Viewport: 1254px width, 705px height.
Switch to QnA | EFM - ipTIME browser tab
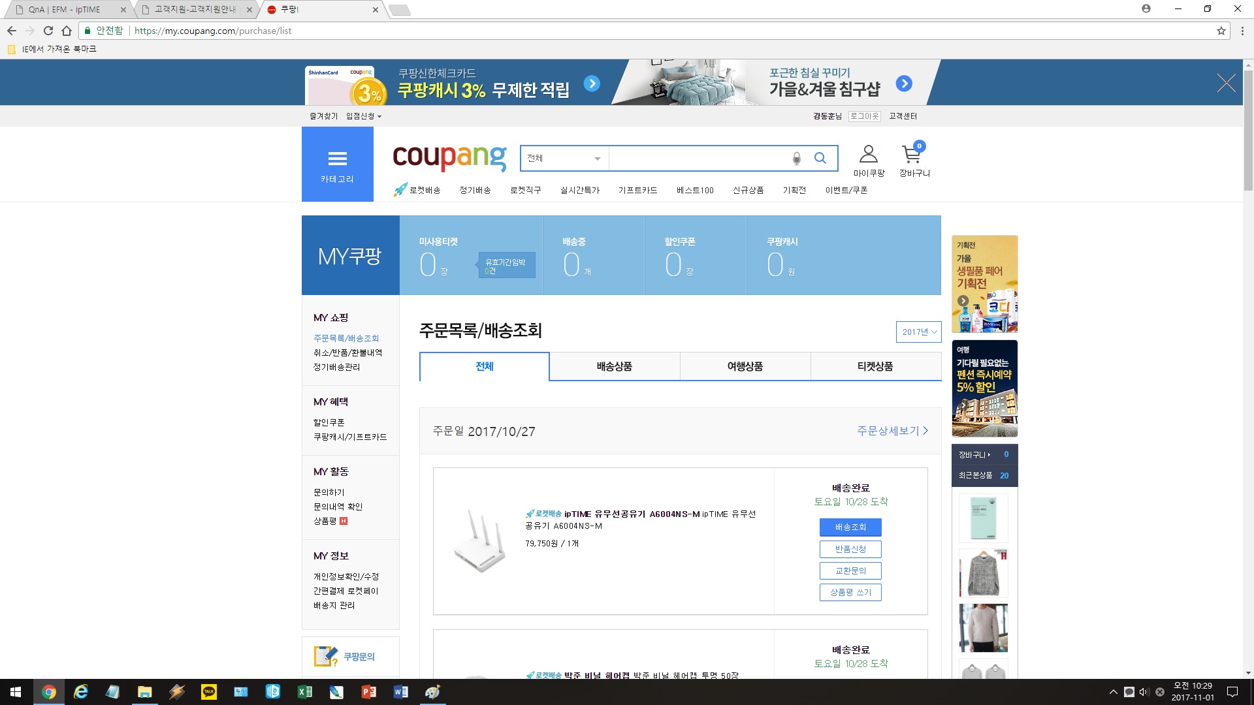(x=65, y=9)
